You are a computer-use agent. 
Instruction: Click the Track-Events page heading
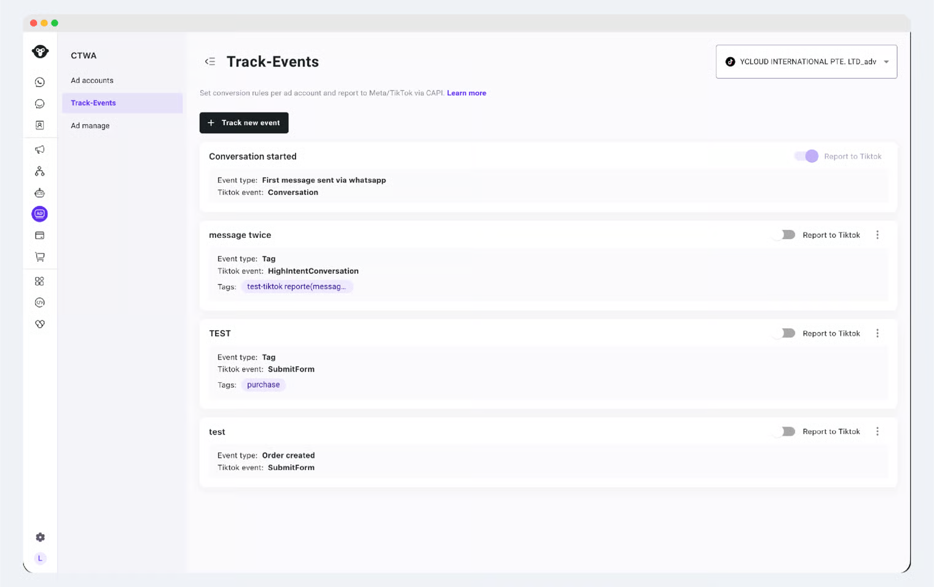pyautogui.click(x=273, y=61)
